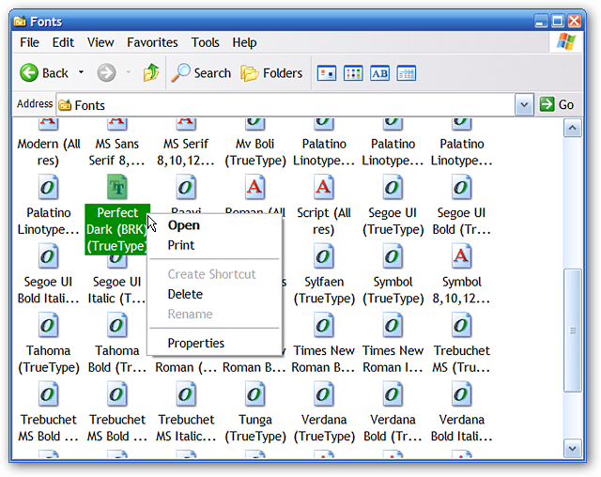This screenshot has height=477, width=601.
Task: Click the Fonts folder icon in title bar
Action: [20, 21]
